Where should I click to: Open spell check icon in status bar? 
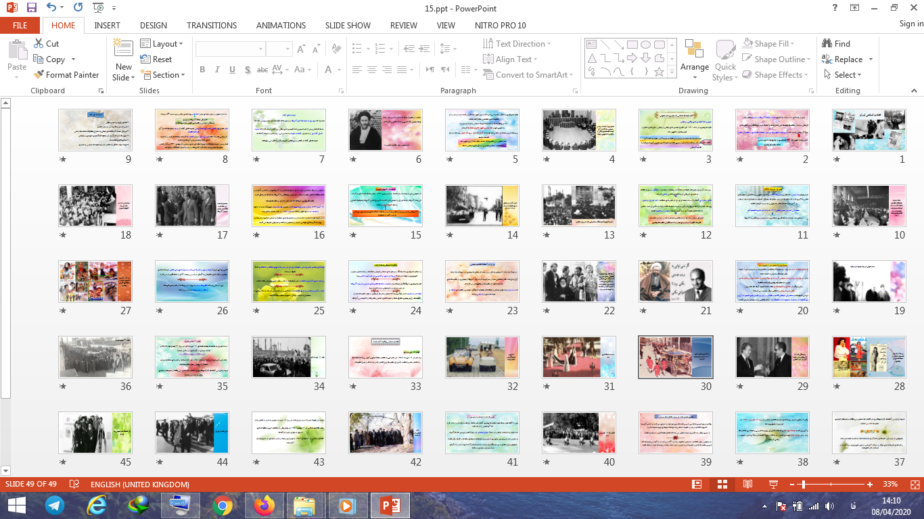pyautogui.click(x=74, y=485)
